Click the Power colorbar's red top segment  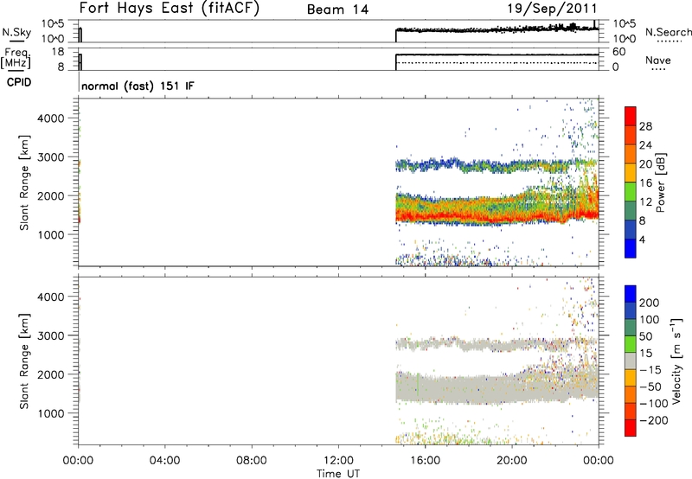tap(631, 116)
